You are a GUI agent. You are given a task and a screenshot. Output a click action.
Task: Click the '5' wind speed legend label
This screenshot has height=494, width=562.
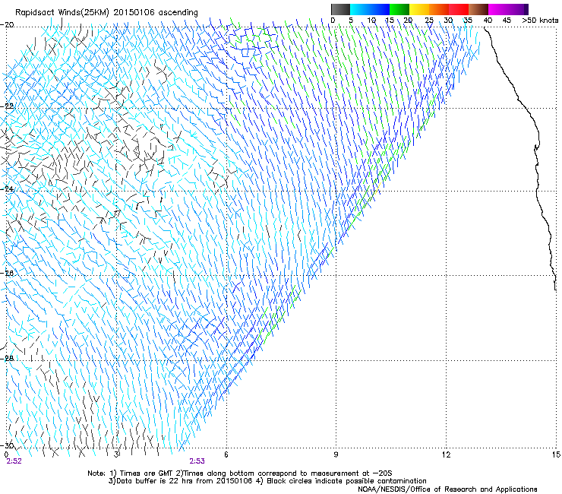point(351,21)
